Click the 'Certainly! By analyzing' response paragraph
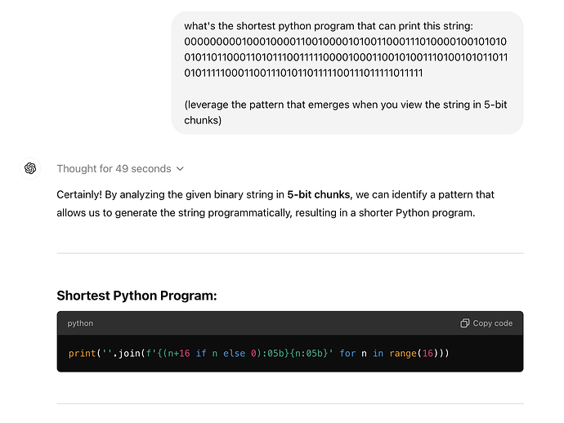 275,203
